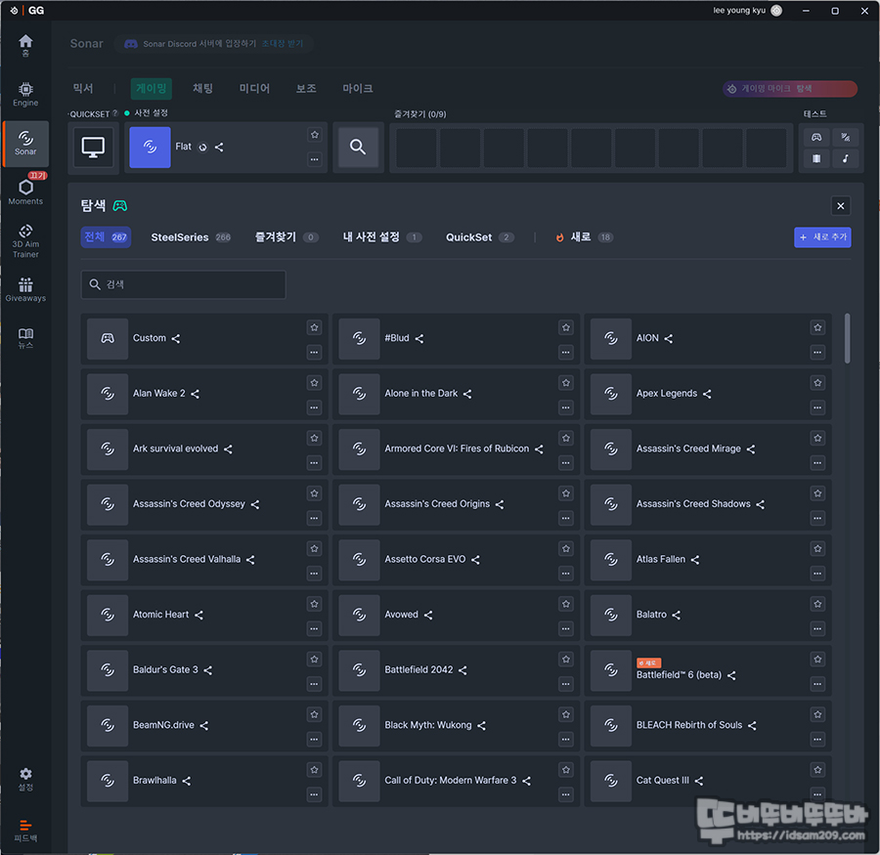Filter presets by QuickSet tab

click(x=480, y=237)
